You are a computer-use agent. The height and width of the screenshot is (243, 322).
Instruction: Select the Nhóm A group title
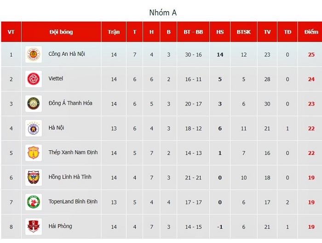click(x=163, y=12)
